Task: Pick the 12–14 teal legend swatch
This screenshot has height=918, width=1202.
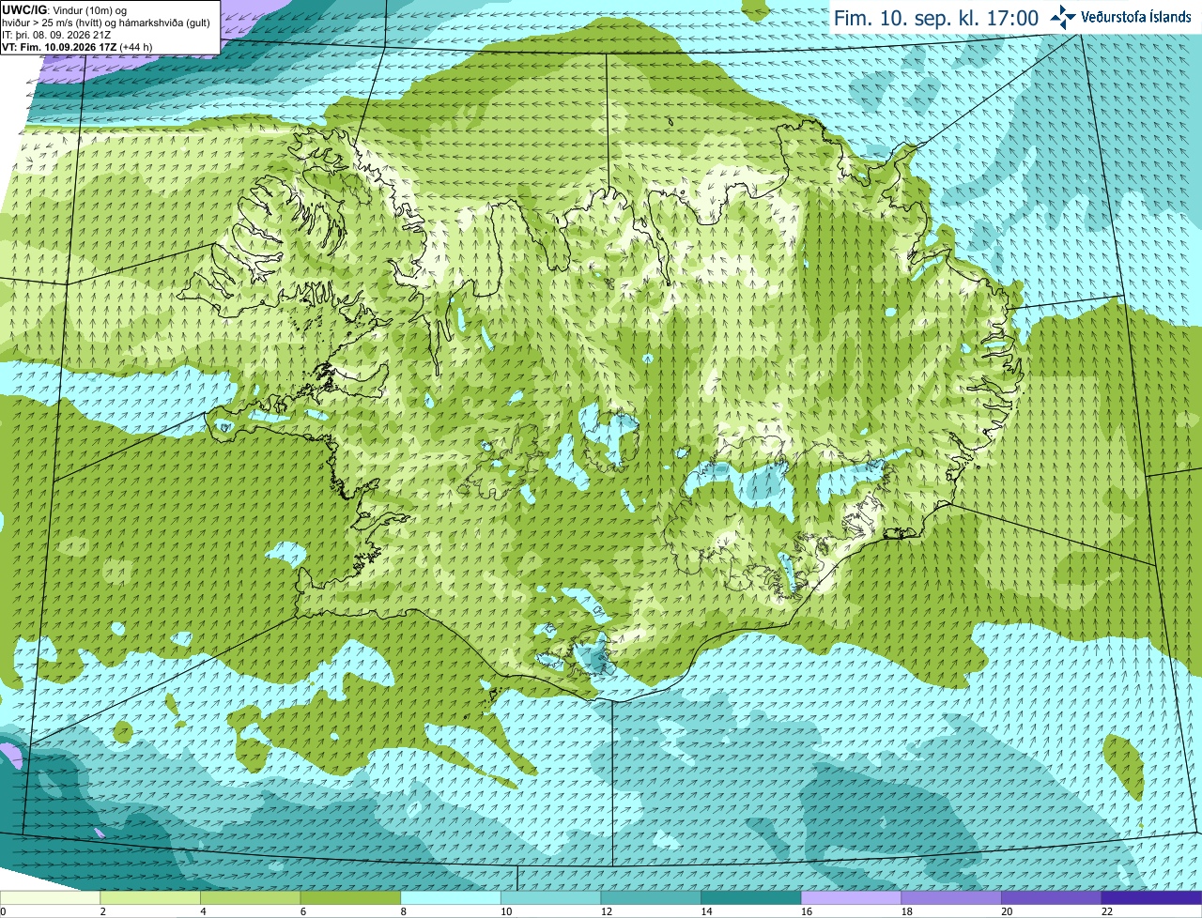Action: [651, 898]
